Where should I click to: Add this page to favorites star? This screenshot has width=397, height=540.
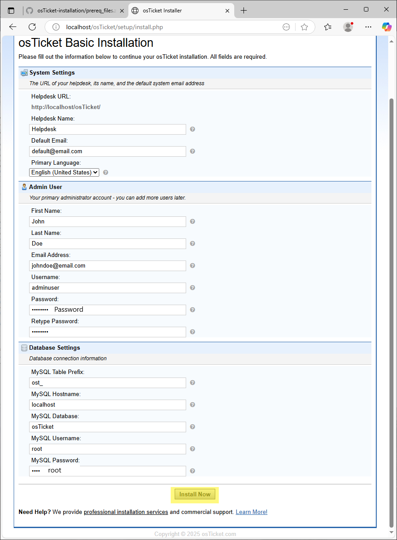(x=304, y=27)
